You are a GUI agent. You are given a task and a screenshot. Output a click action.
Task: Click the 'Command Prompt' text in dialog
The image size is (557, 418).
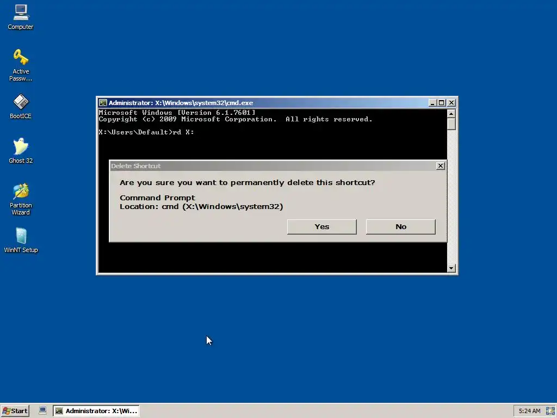(157, 198)
